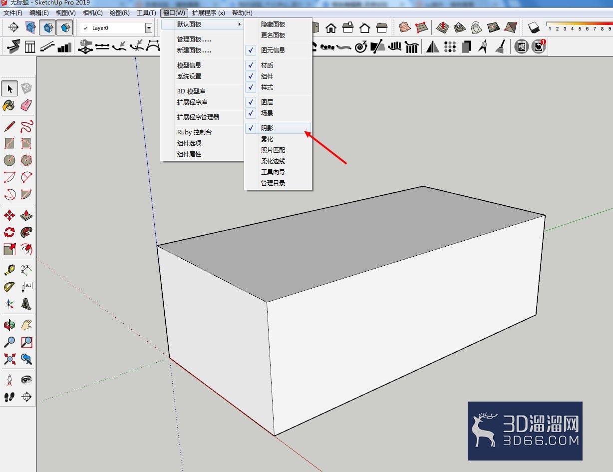
Task: Pick the Tape Measure tool
Action: [9, 270]
